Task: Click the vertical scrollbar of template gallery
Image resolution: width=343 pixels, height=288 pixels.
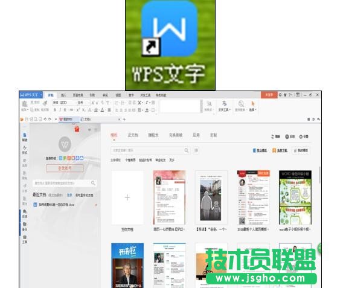Action: pyautogui.click(x=320, y=175)
